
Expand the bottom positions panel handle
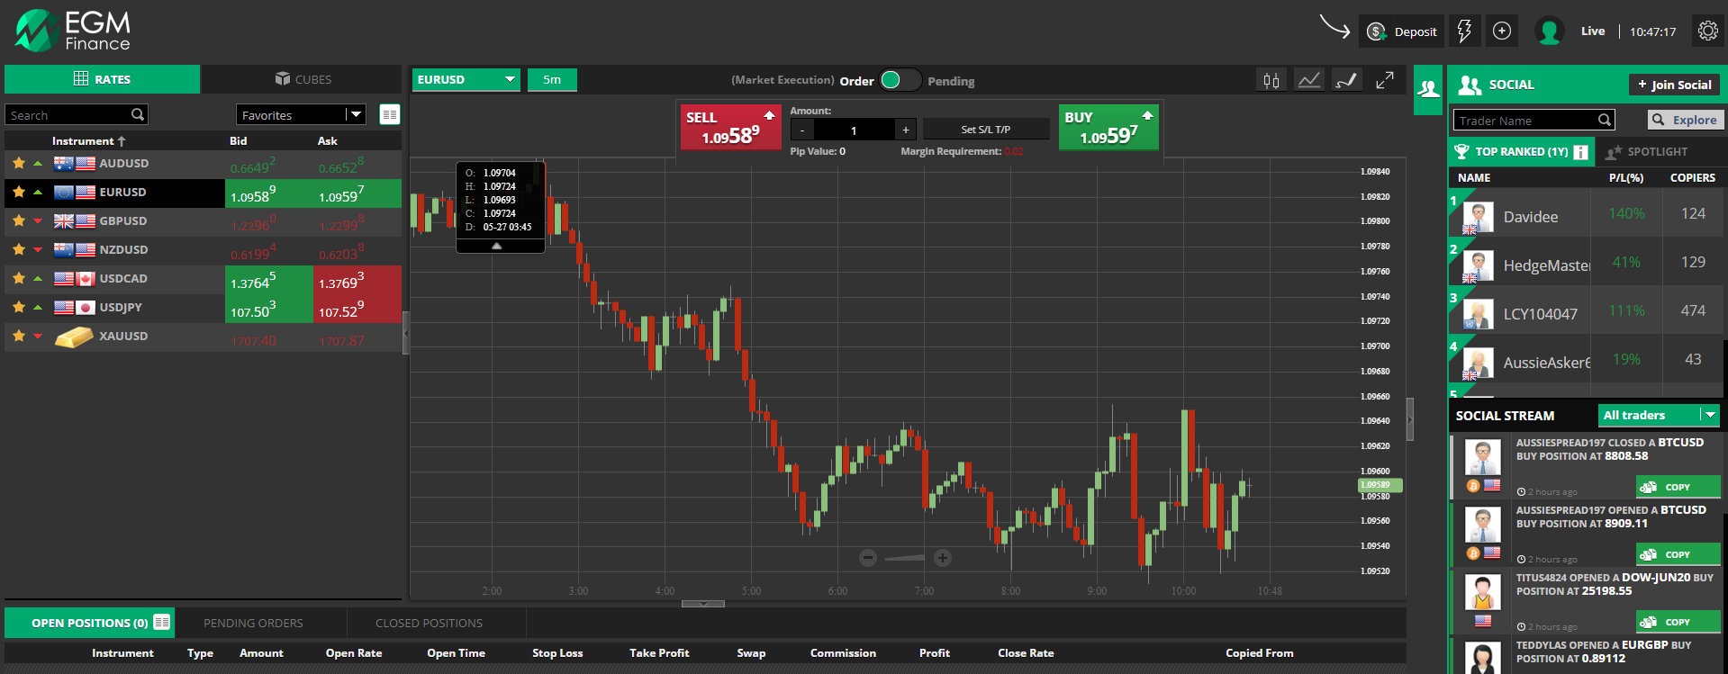pyautogui.click(x=703, y=604)
